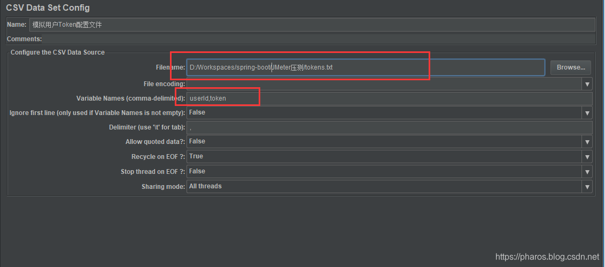The image size is (605, 267).
Task: Click the Delimiter input field
Action: click(389, 127)
